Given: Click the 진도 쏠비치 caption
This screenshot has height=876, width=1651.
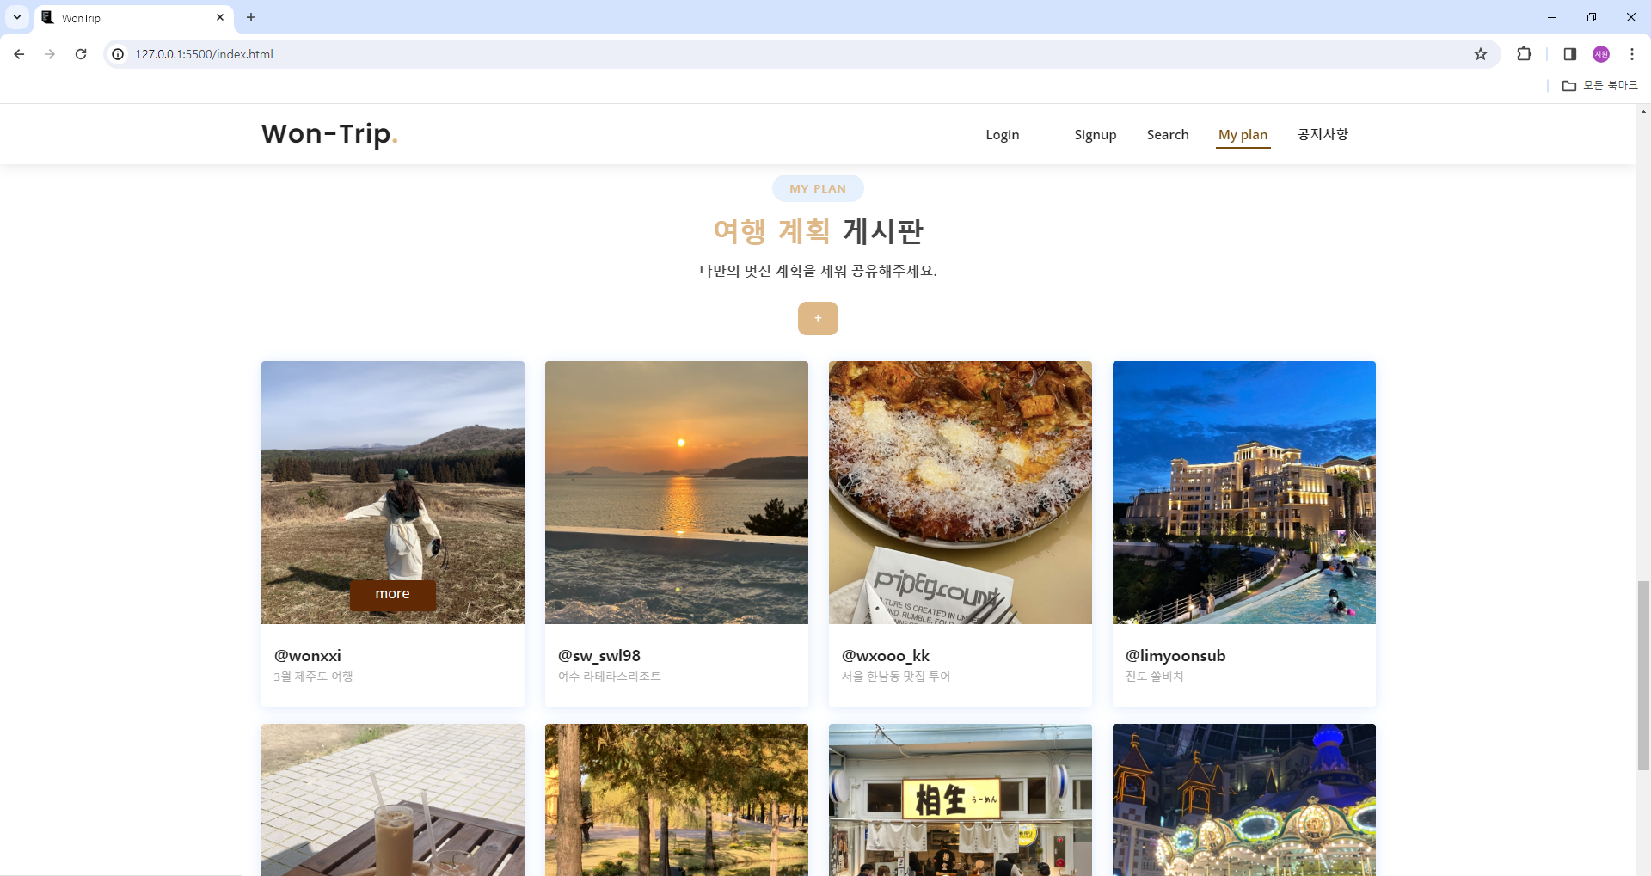Looking at the screenshot, I should (x=1154, y=677).
